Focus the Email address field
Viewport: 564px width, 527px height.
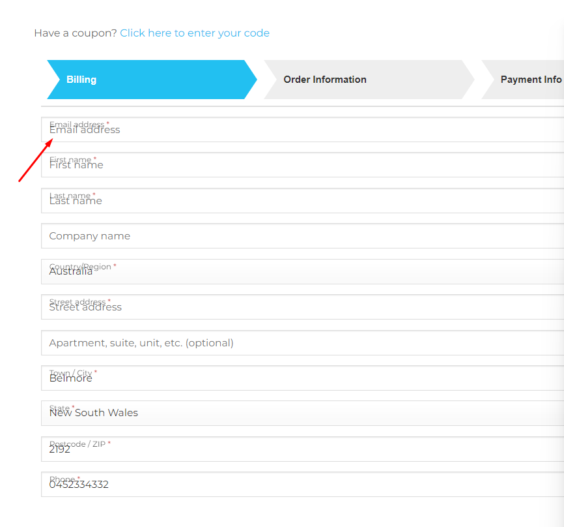pos(302,129)
